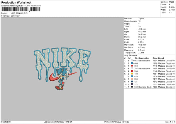
Task: Click the underlined Code column header
Action: [x=155, y=58]
